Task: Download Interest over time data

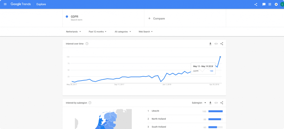Action: pyautogui.click(x=210, y=44)
